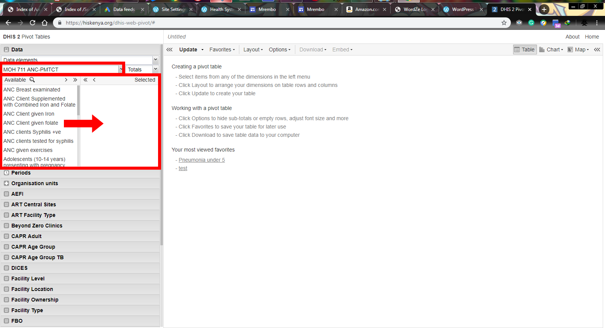Open the Favorites menu
The width and height of the screenshot is (605, 328).
(x=222, y=50)
